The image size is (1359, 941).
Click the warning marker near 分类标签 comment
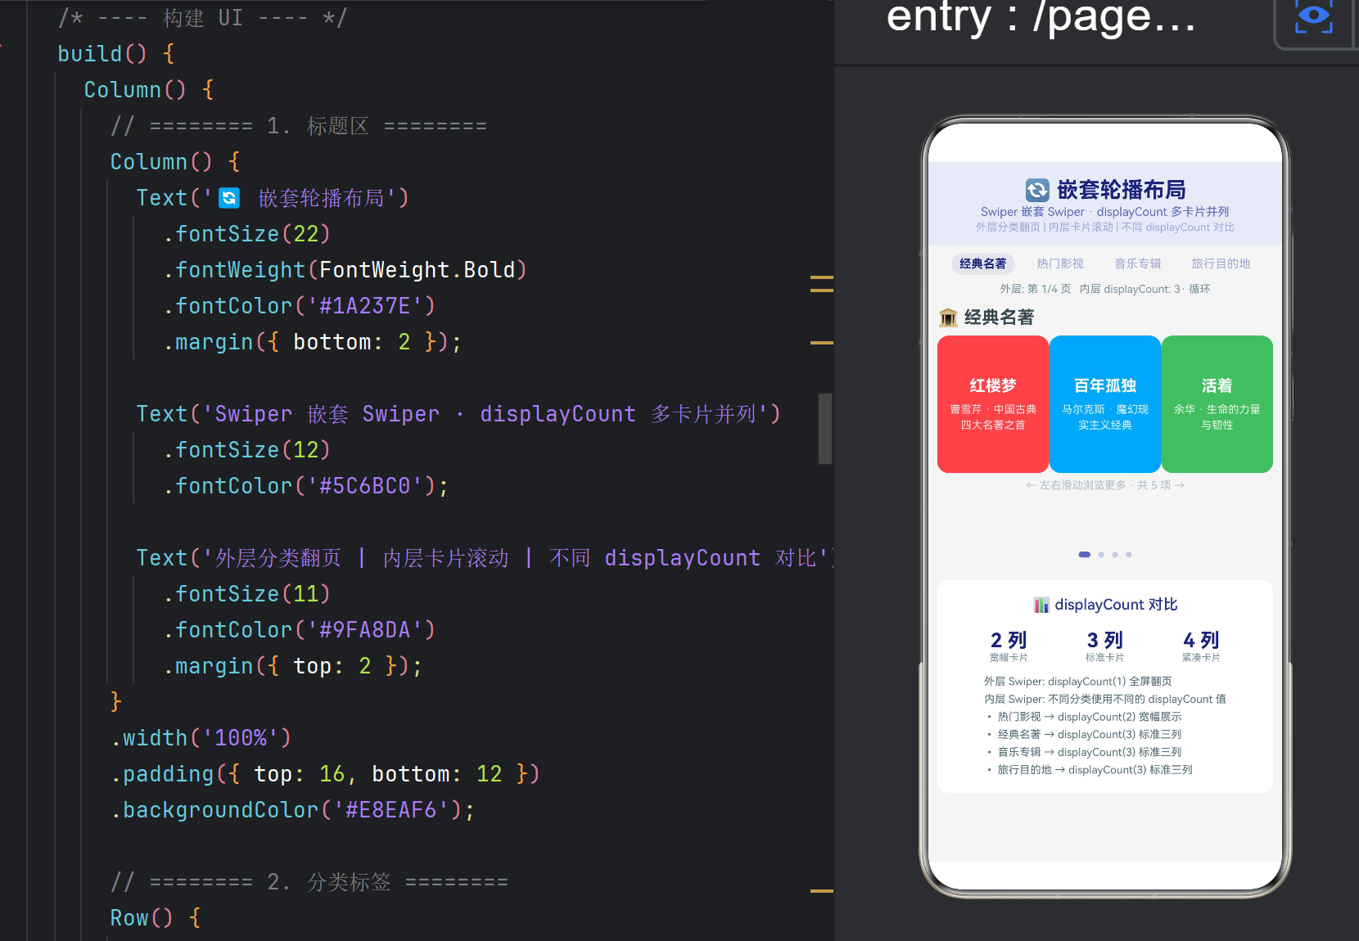pos(822,891)
